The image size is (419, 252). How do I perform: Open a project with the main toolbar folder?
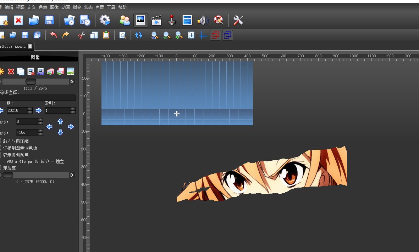tap(34, 20)
